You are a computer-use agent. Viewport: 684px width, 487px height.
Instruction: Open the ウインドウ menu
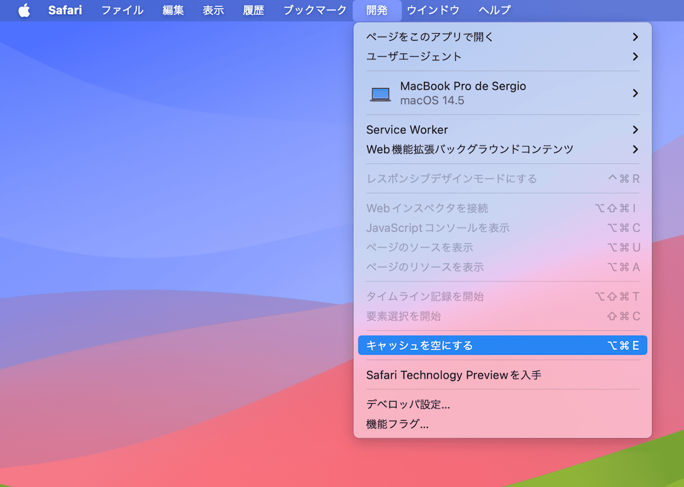(433, 10)
